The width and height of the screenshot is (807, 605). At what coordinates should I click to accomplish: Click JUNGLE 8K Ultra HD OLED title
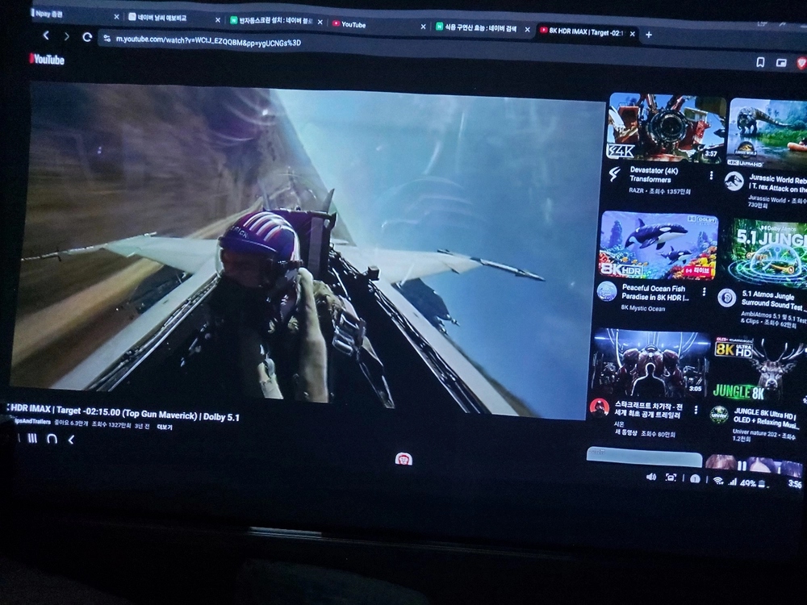[767, 419]
